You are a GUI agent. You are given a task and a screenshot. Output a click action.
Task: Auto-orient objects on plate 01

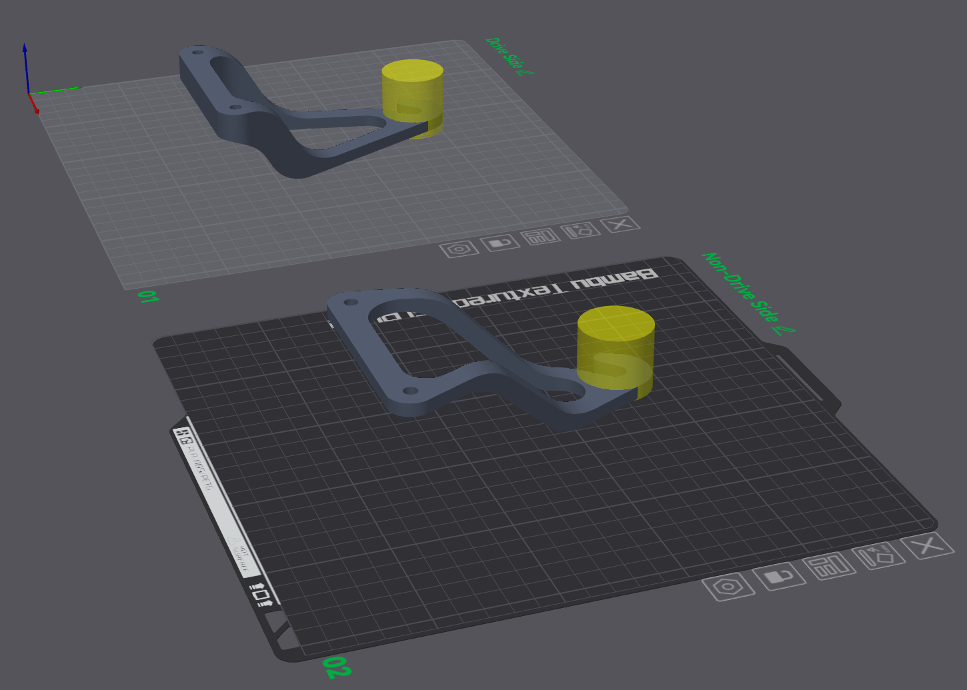[580, 230]
